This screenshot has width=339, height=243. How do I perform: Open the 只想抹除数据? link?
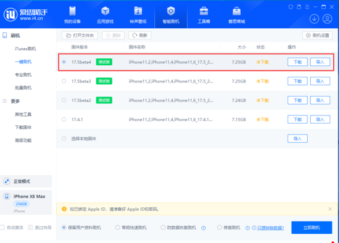coord(270,227)
